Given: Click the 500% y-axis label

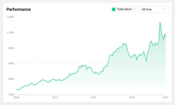Looking at the screenshot, I should [x=11, y=63].
